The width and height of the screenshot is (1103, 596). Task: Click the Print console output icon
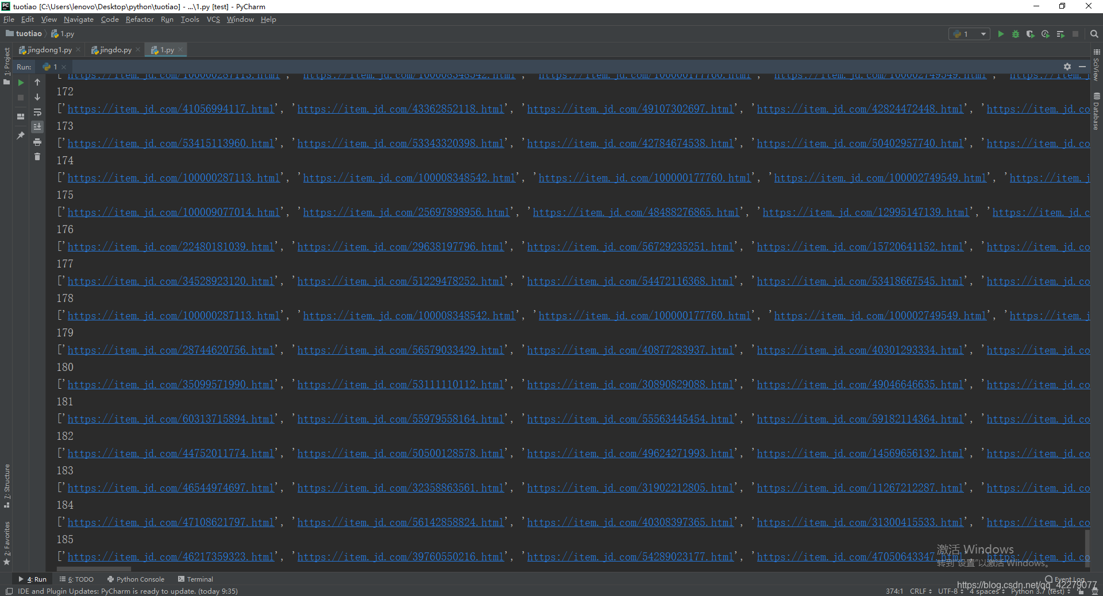pyautogui.click(x=37, y=142)
